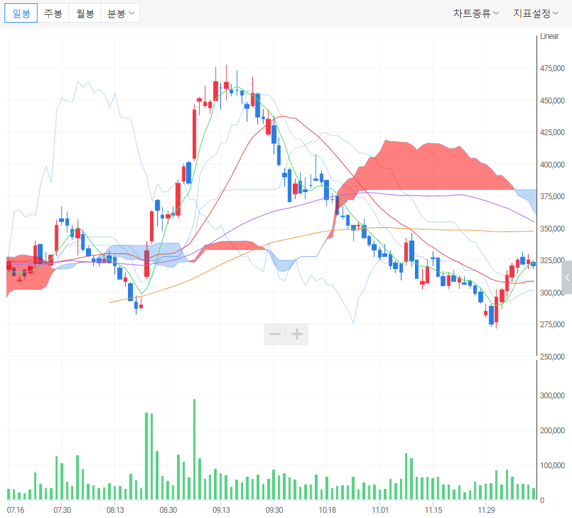572x518 pixels.
Task: Click the 400,000 price axis label
Action: point(553,165)
